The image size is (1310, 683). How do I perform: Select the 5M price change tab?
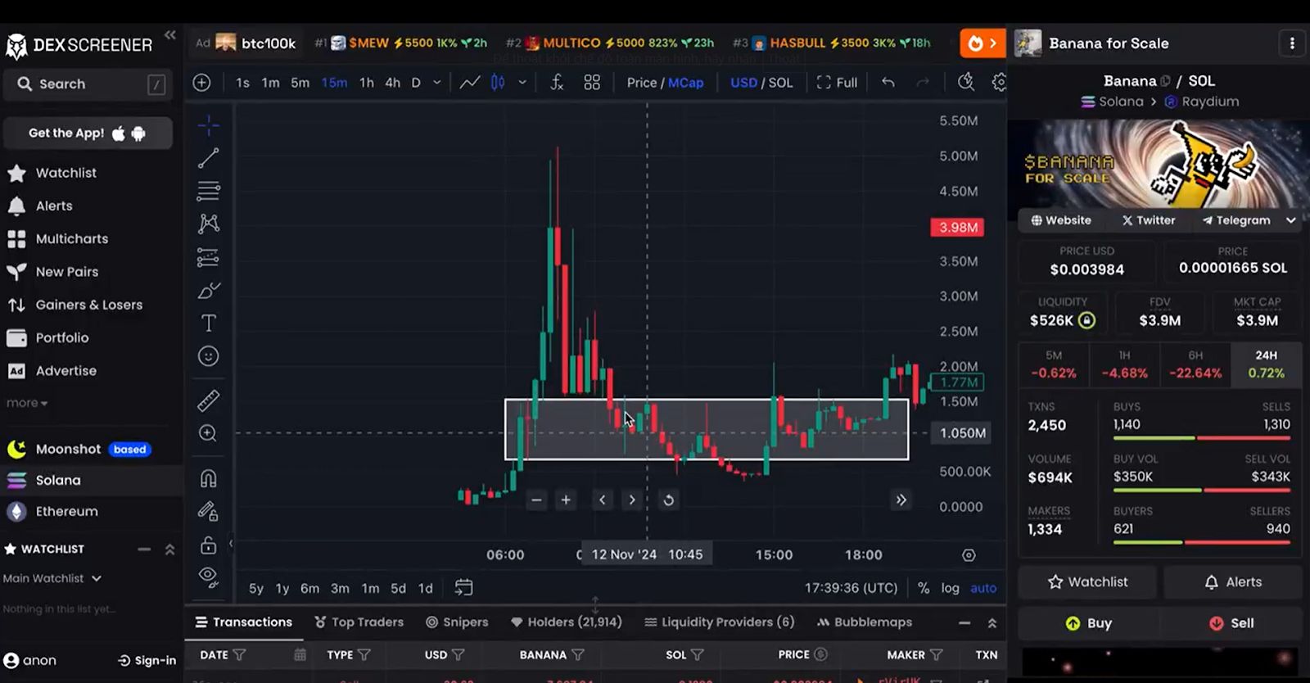pos(1054,364)
